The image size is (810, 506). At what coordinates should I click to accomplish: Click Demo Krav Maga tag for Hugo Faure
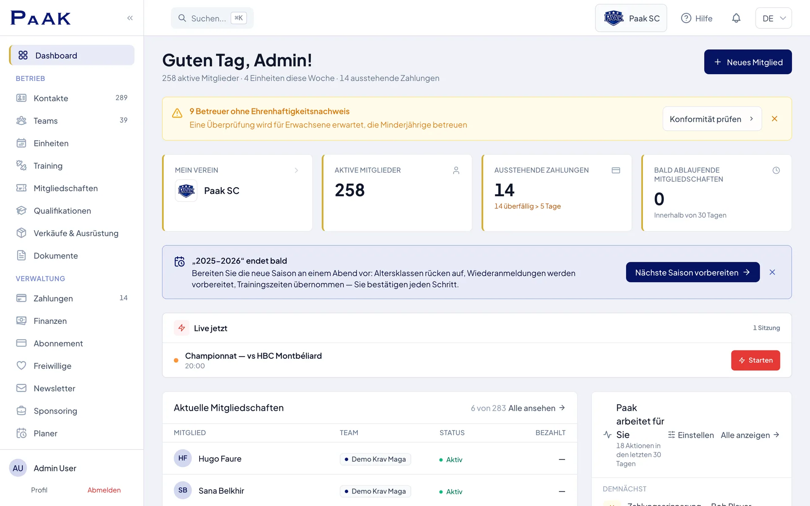(375, 459)
